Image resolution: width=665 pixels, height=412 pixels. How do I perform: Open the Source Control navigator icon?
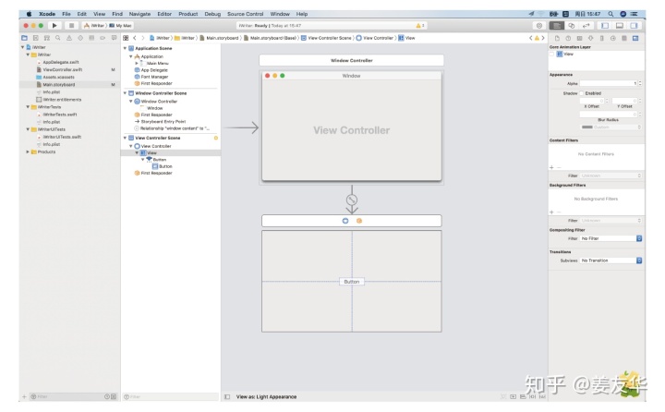click(36, 38)
